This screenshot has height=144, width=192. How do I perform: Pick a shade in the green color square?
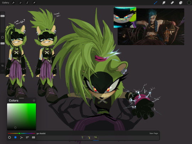click(x=21, y=117)
